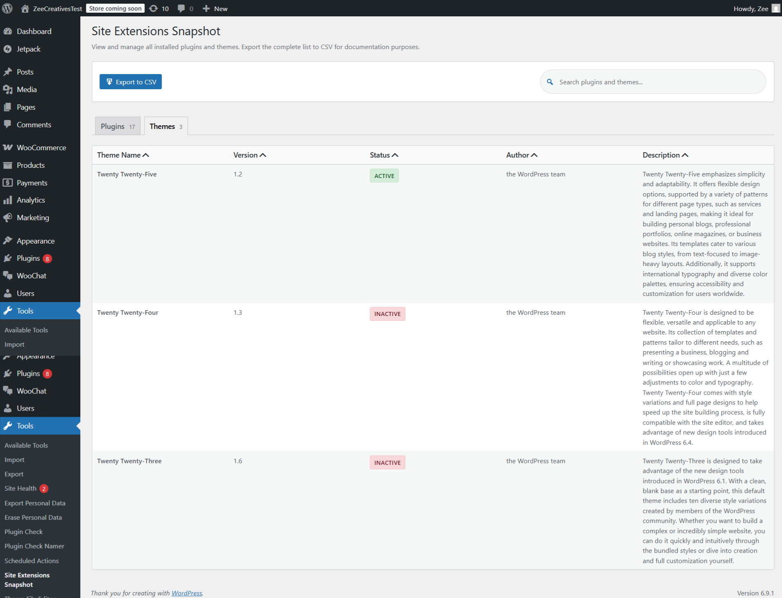782x598 pixels.
Task: Check pending updates via the refresh icon
Action: pos(153,8)
